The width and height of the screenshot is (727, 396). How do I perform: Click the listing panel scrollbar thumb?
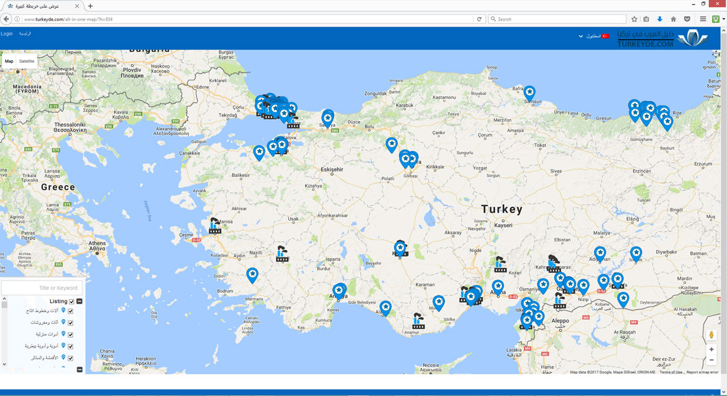click(x=4, y=305)
